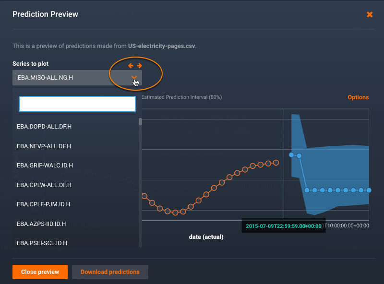This screenshot has height=284, width=384.
Task: Select EBA.CPLE-PJM.ID.H option
Action: point(44,204)
